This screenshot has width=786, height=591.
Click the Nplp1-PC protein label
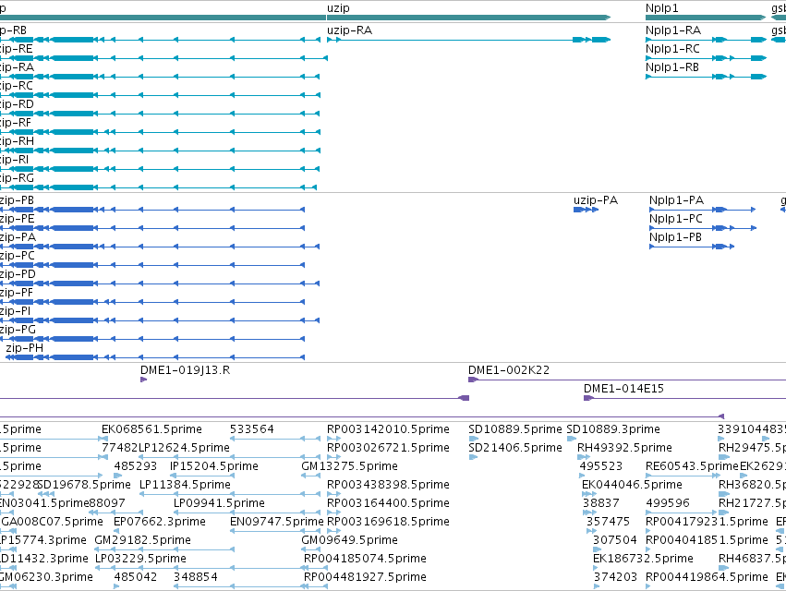(x=676, y=219)
